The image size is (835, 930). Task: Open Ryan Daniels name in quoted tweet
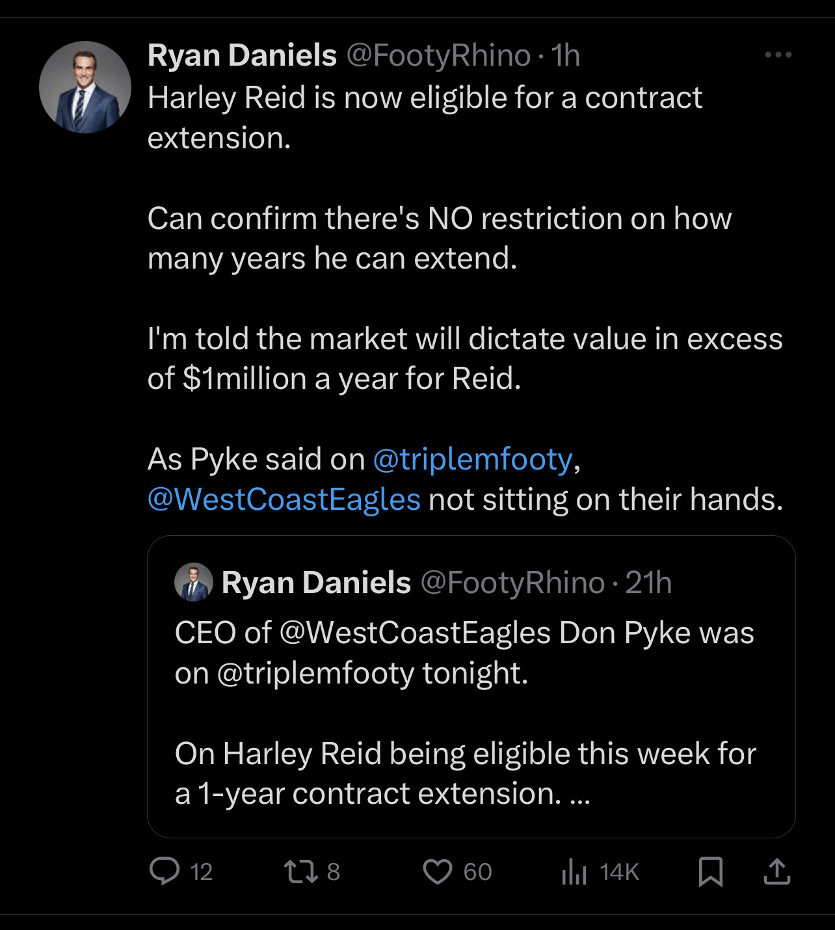(316, 583)
